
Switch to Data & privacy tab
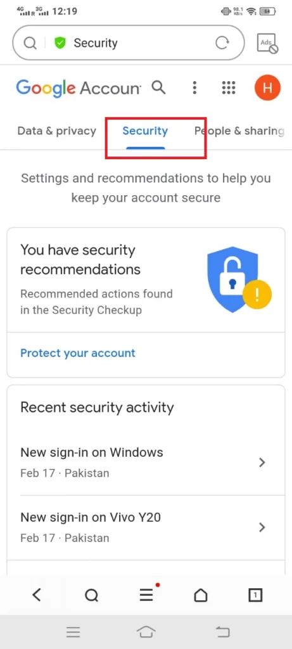tap(56, 131)
